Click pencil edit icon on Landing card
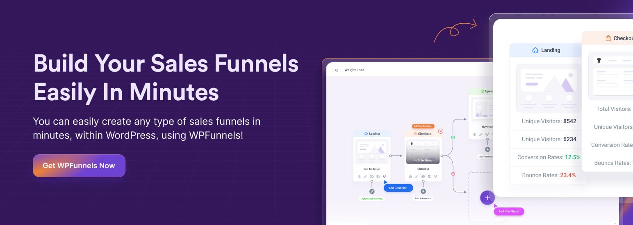 pyautogui.click(x=365, y=177)
